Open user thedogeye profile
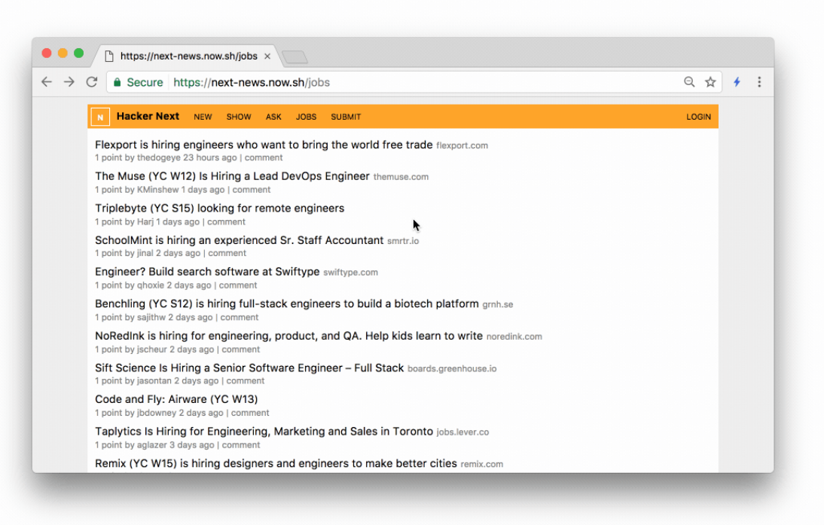Viewport: 824px width, 525px height. (159, 157)
